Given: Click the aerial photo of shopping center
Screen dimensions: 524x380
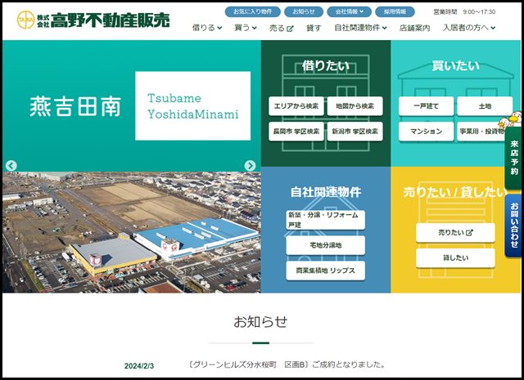Looking at the screenshot, I should [x=131, y=233].
